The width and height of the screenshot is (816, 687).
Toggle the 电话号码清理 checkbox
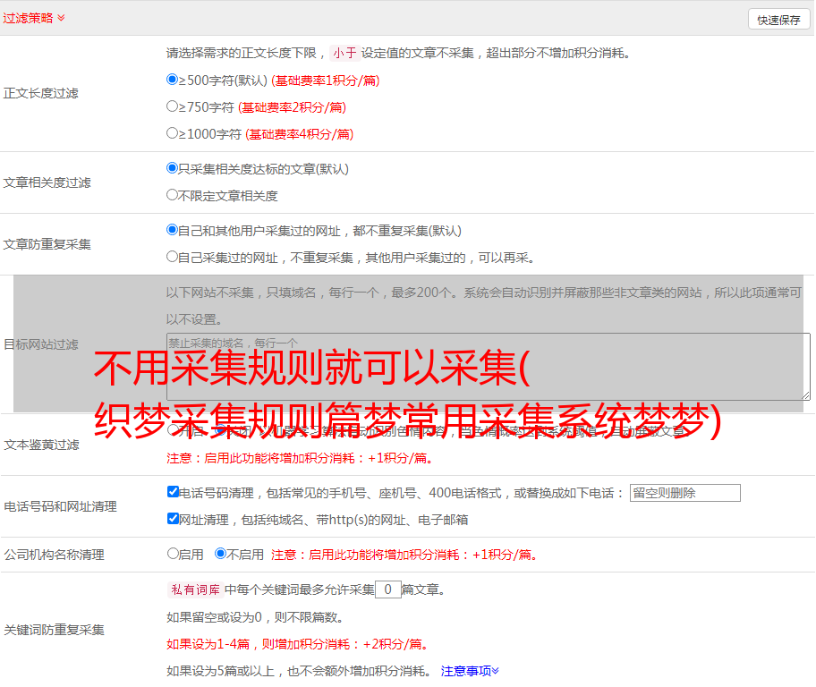[x=174, y=492]
